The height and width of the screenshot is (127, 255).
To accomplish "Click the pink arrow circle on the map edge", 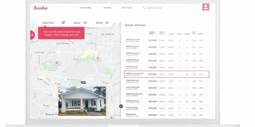I will coord(32,35).
